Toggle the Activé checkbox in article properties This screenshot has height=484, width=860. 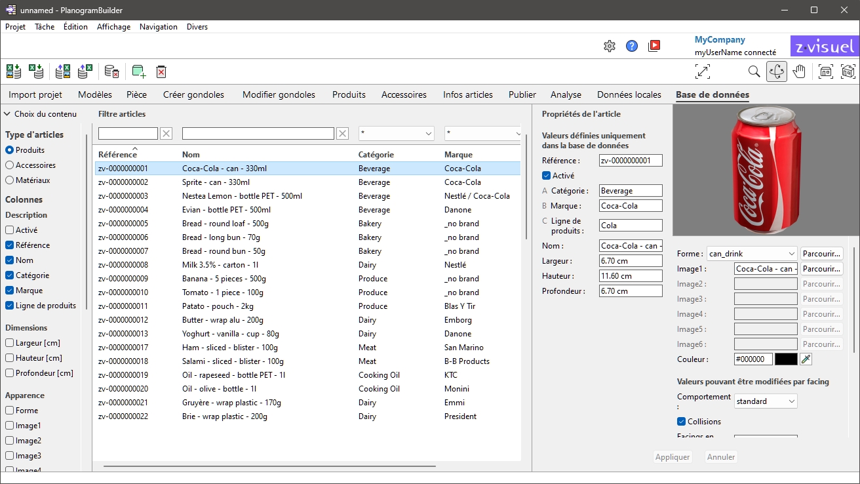[x=546, y=176]
